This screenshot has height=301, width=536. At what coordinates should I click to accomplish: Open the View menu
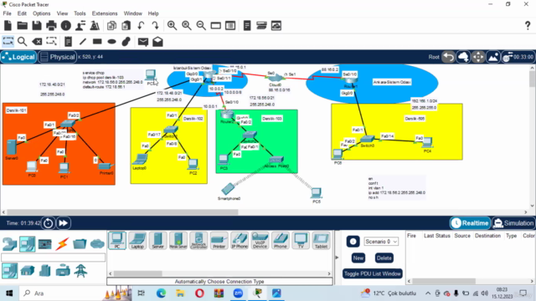click(62, 13)
